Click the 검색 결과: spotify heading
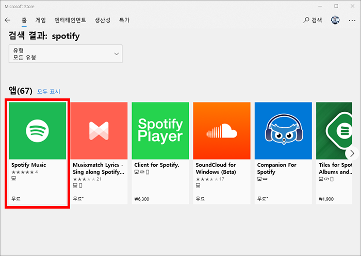The image size is (361, 256). pos(44,36)
